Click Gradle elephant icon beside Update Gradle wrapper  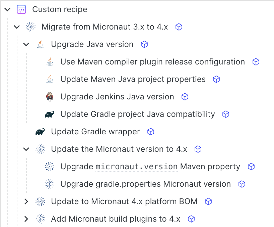pyautogui.click(x=40, y=132)
